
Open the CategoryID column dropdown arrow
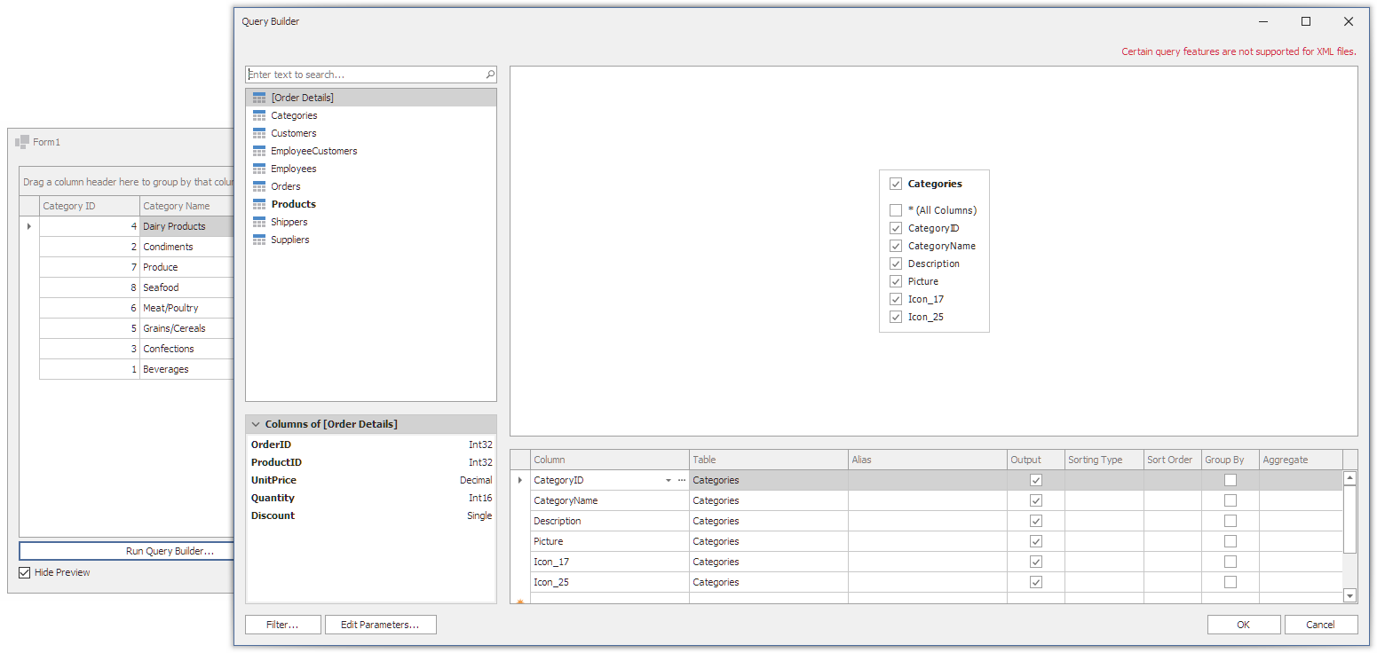click(669, 480)
